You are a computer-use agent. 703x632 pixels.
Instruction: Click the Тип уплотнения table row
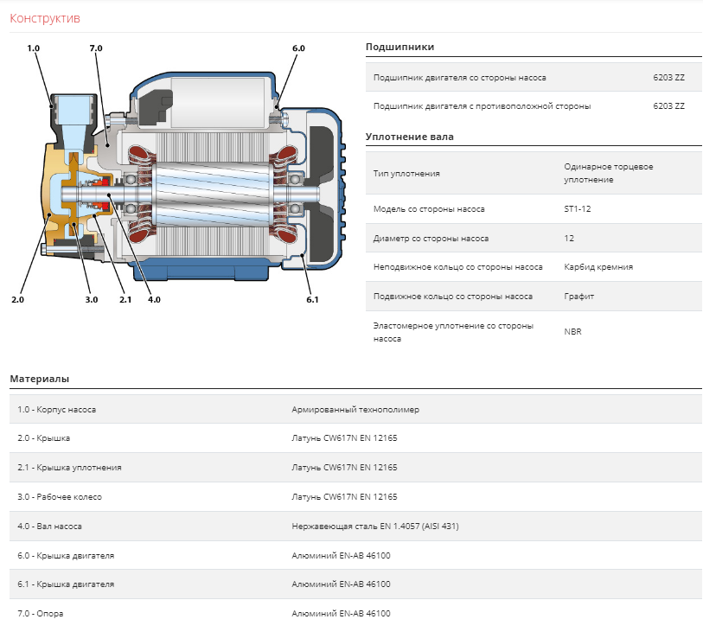click(534, 173)
